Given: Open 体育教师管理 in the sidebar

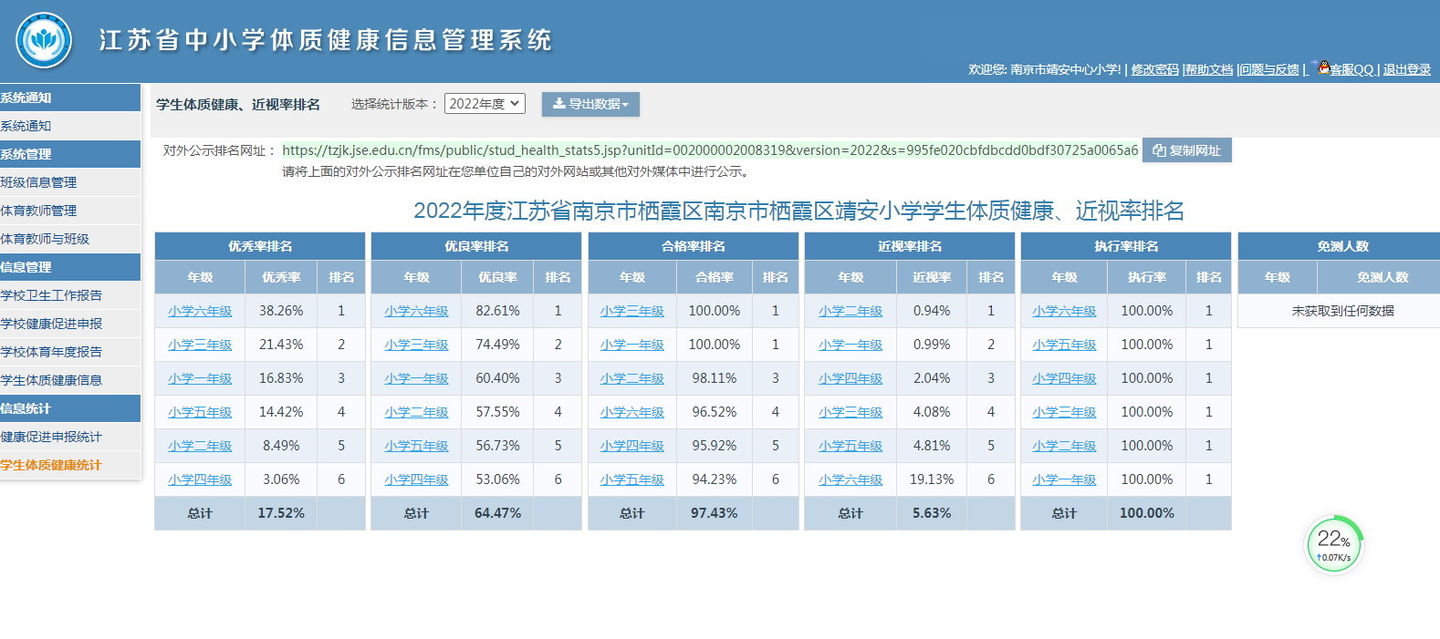Looking at the screenshot, I should point(70,211).
